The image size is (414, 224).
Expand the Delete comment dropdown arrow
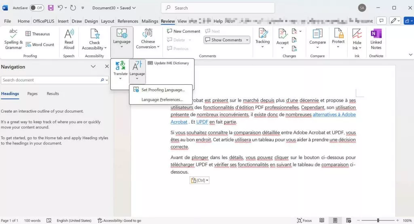click(x=190, y=40)
